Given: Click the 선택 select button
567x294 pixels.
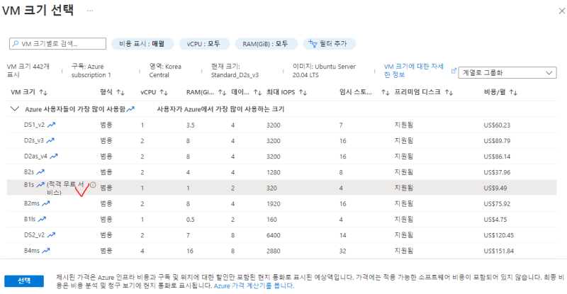Looking at the screenshot, I should [24, 281].
